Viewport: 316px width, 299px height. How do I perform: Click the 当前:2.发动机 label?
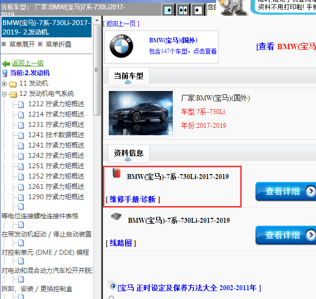pos(30,73)
